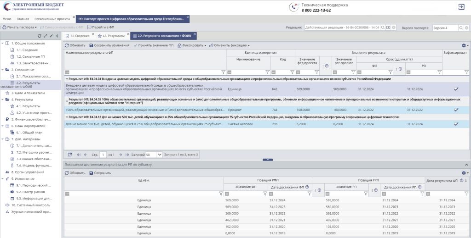This screenshot has height=238, width=471.
Task: Clear the Редакция field with the X icon
Action: pyautogui.click(x=394, y=28)
